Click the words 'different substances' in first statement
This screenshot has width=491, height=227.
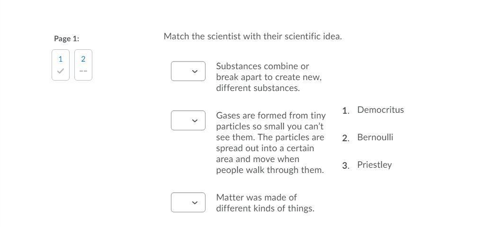(258, 88)
